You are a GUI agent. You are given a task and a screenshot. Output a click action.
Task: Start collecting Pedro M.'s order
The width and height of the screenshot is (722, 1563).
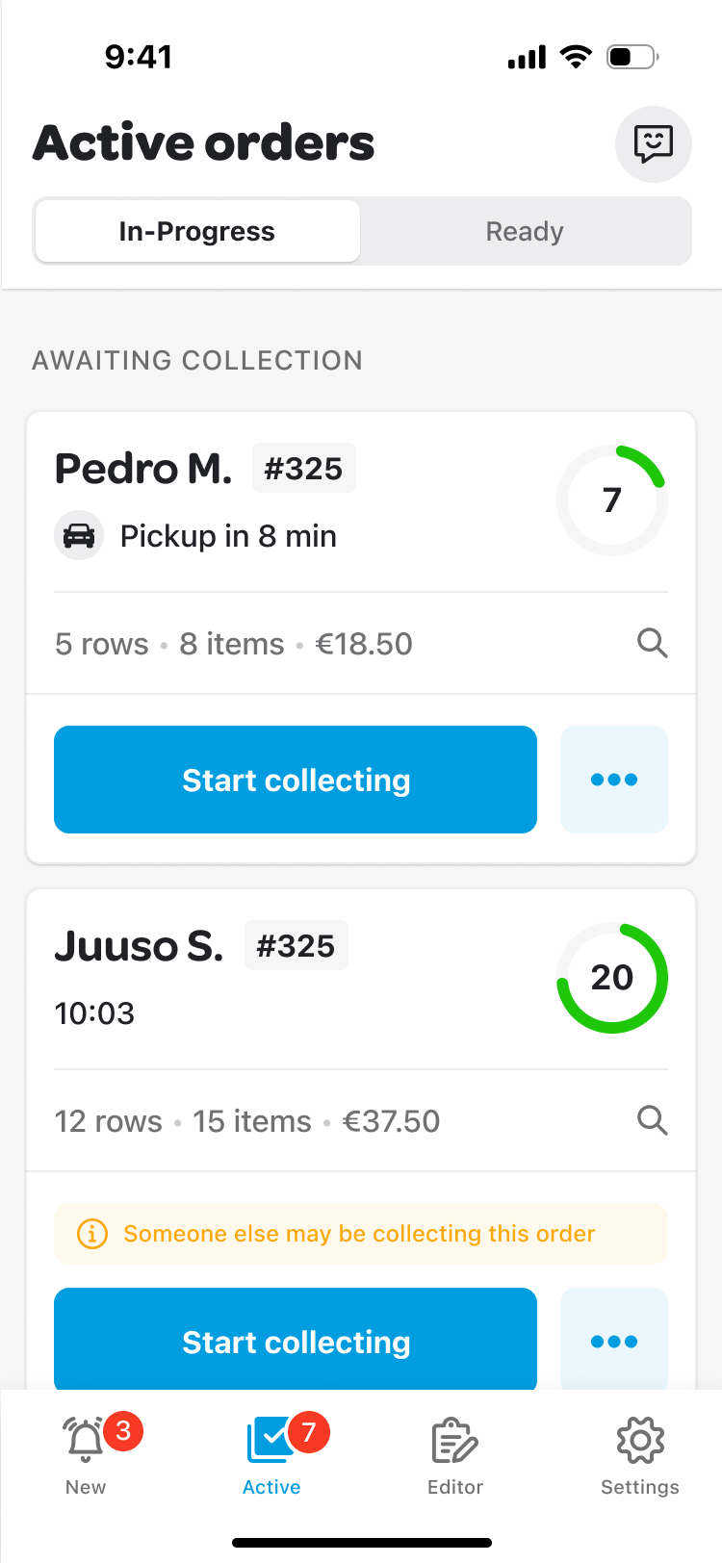[x=296, y=780]
